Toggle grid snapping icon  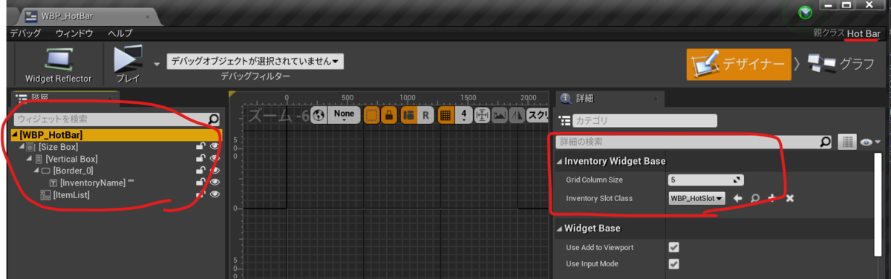[x=446, y=115]
